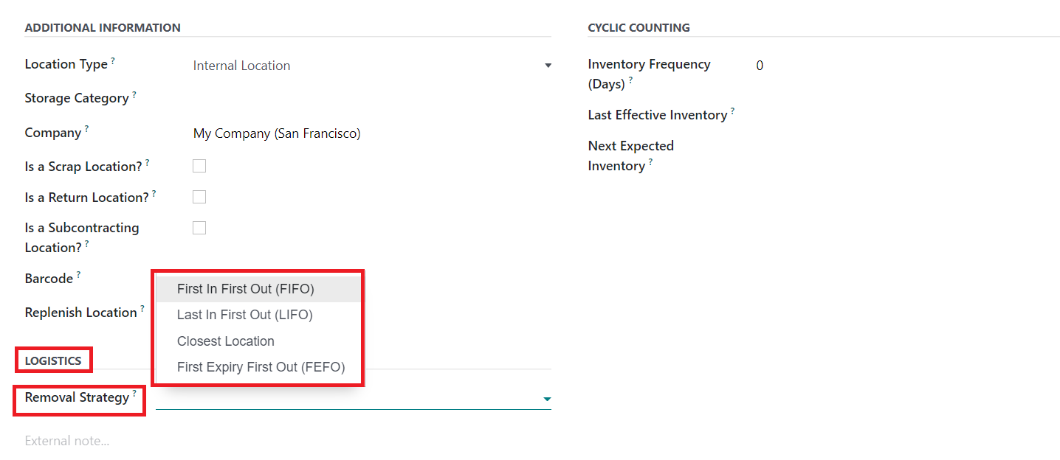
Task: Click help icon next to Location Type
Action: point(113,60)
